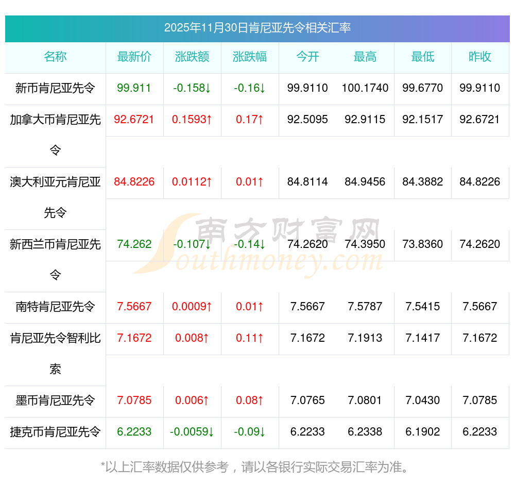
Task: Click the 最新价 column header
Action: point(134,57)
